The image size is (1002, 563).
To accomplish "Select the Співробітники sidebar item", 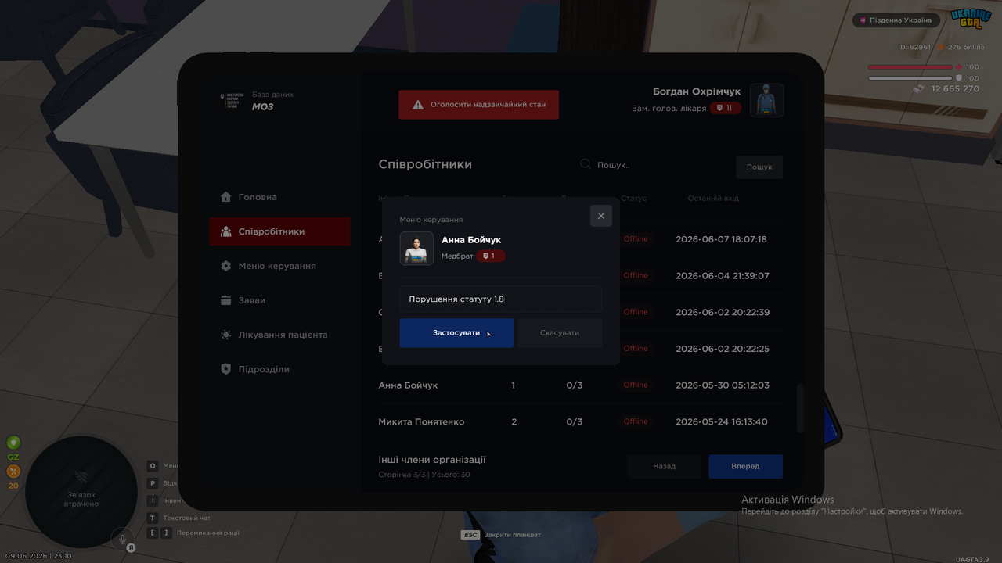I will (x=279, y=231).
